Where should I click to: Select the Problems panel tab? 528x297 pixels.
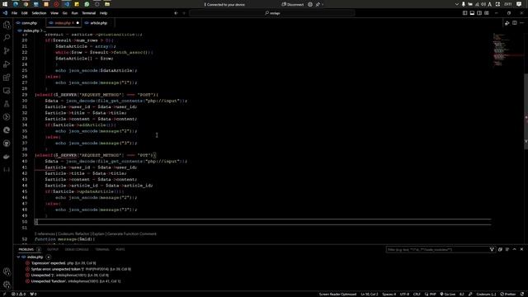(30, 249)
